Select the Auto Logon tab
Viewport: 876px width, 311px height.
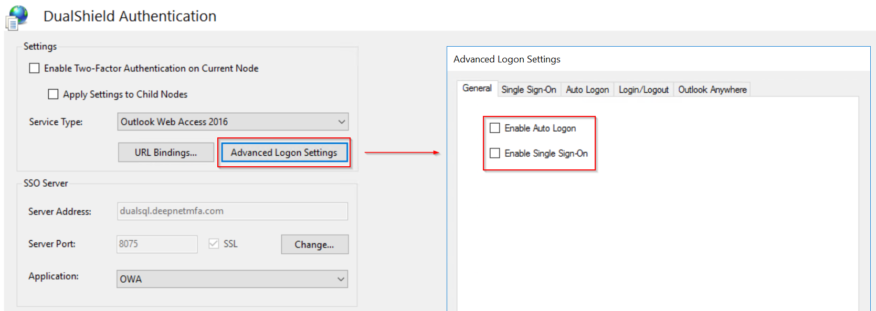587,90
